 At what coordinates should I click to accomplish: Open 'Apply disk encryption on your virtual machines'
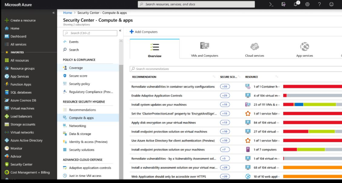tap(164, 123)
